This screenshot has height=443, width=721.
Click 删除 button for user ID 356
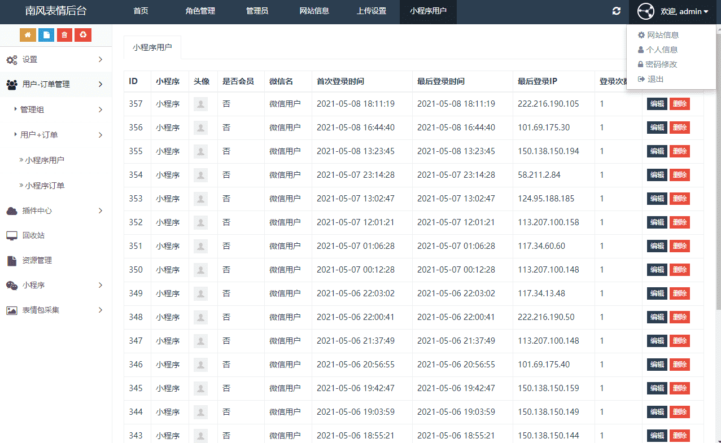[680, 127]
